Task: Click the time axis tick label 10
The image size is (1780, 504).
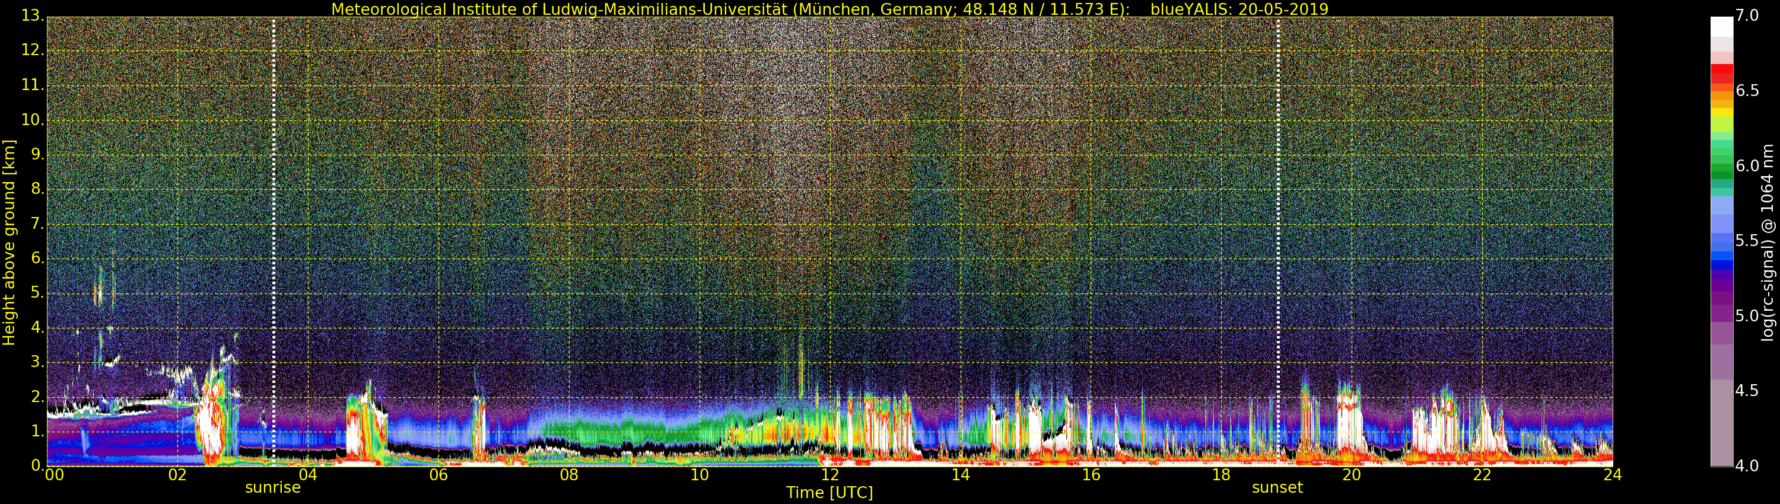Action: point(700,474)
